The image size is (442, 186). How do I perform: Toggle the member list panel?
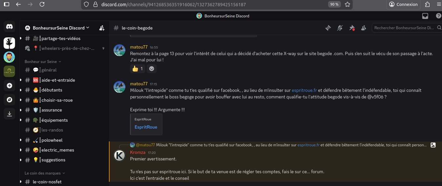coord(363,28)
